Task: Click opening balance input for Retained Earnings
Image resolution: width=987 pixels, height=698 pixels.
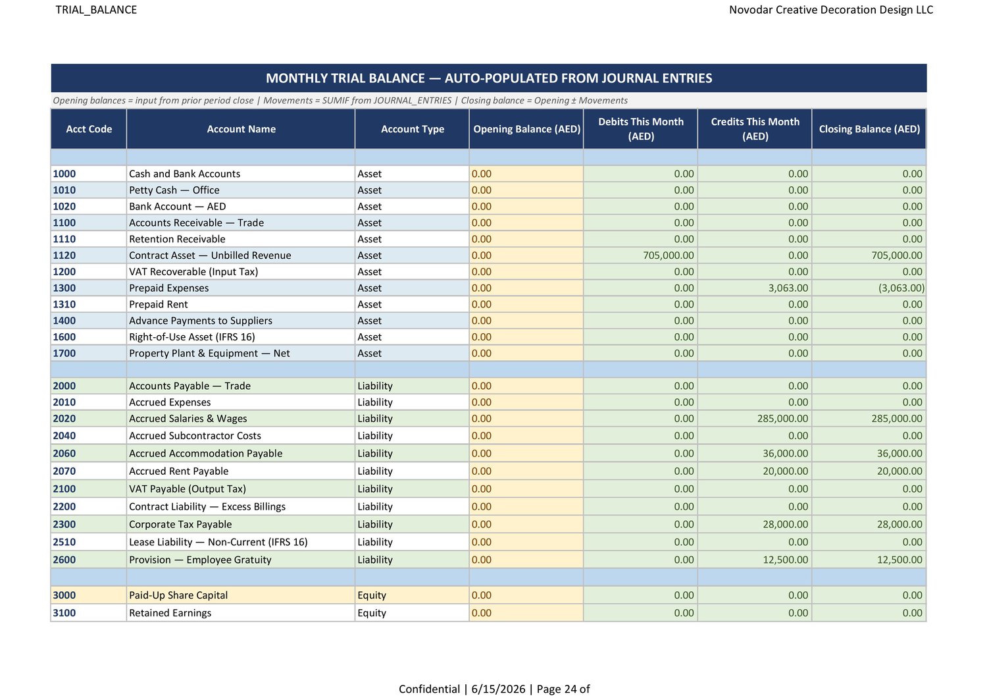Action: tap(526, 613)
